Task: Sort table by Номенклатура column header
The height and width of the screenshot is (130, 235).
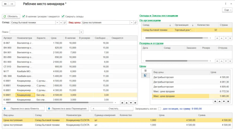Action: [x=25, y=38]
